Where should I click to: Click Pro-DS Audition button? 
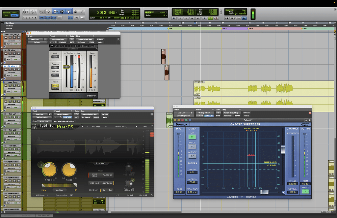(60, 190)
